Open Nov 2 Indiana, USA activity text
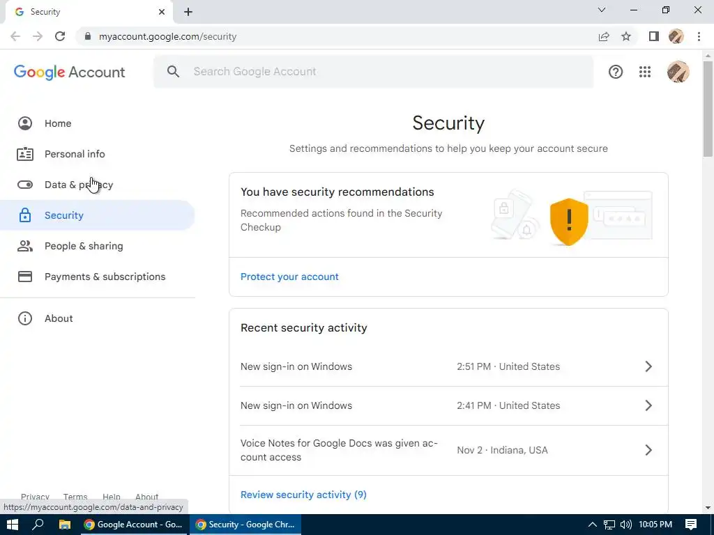 502,450
